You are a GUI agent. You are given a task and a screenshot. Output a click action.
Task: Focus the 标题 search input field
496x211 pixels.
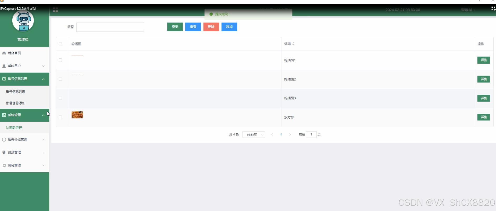[110, 27]
